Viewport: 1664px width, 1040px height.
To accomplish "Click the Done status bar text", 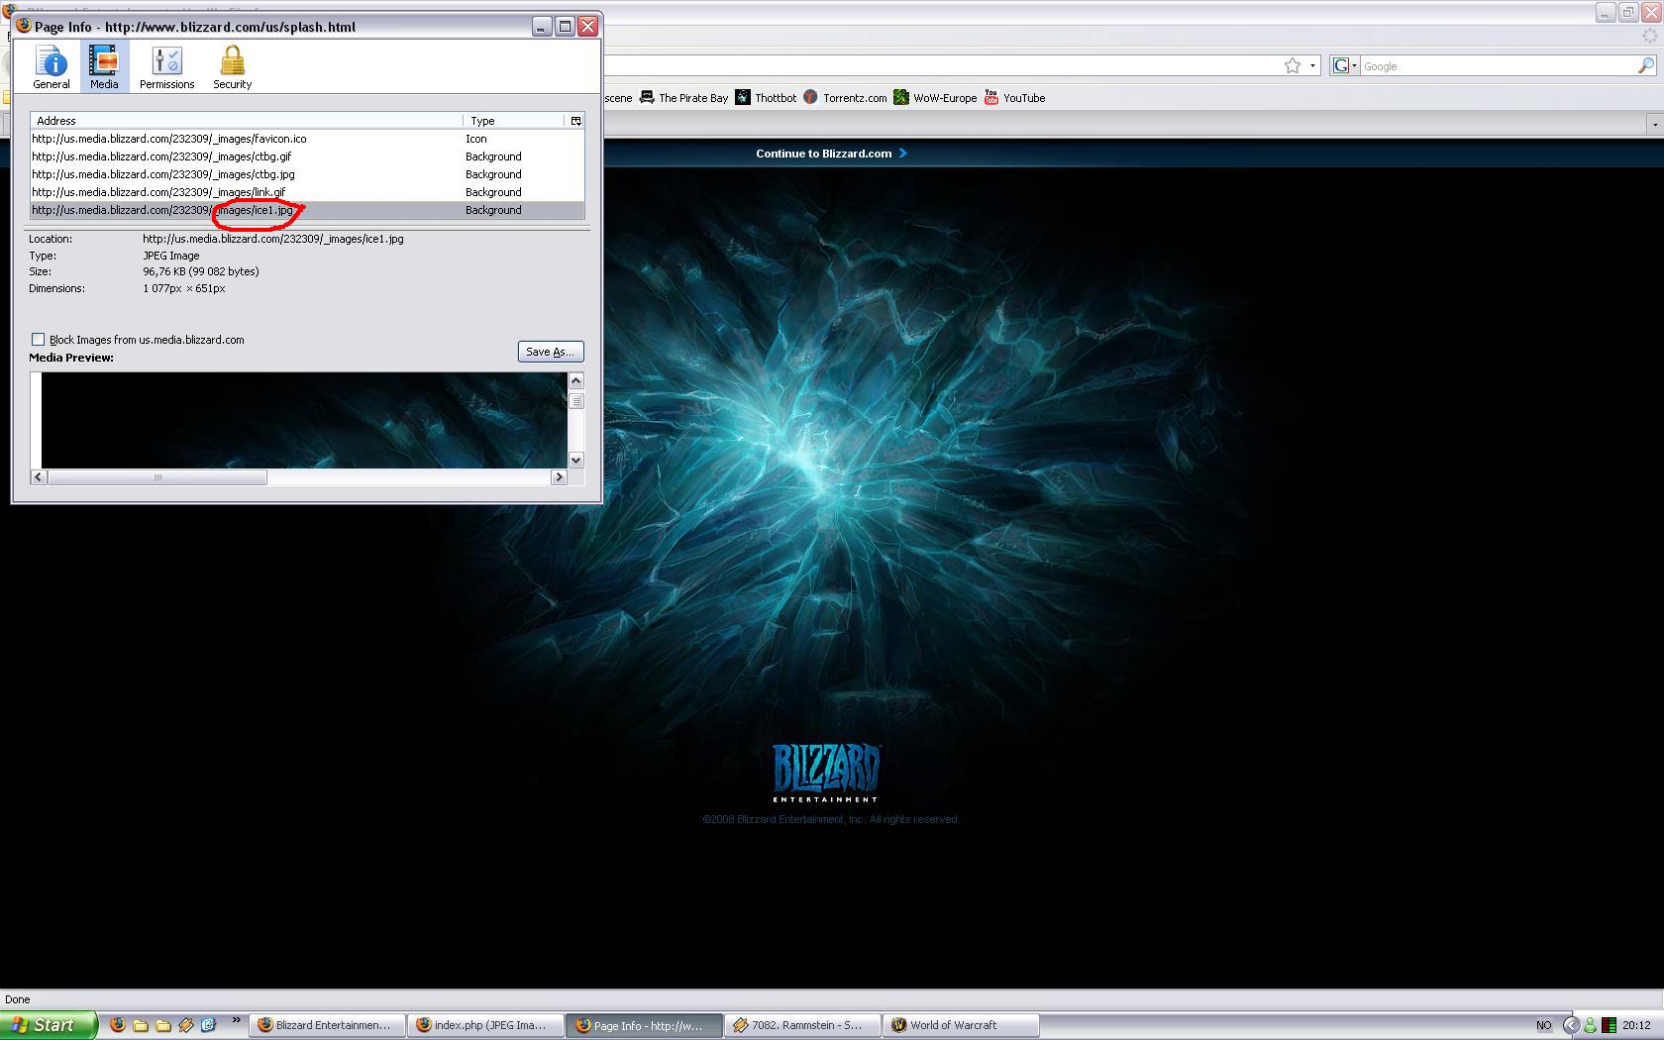I will [18, 999].
